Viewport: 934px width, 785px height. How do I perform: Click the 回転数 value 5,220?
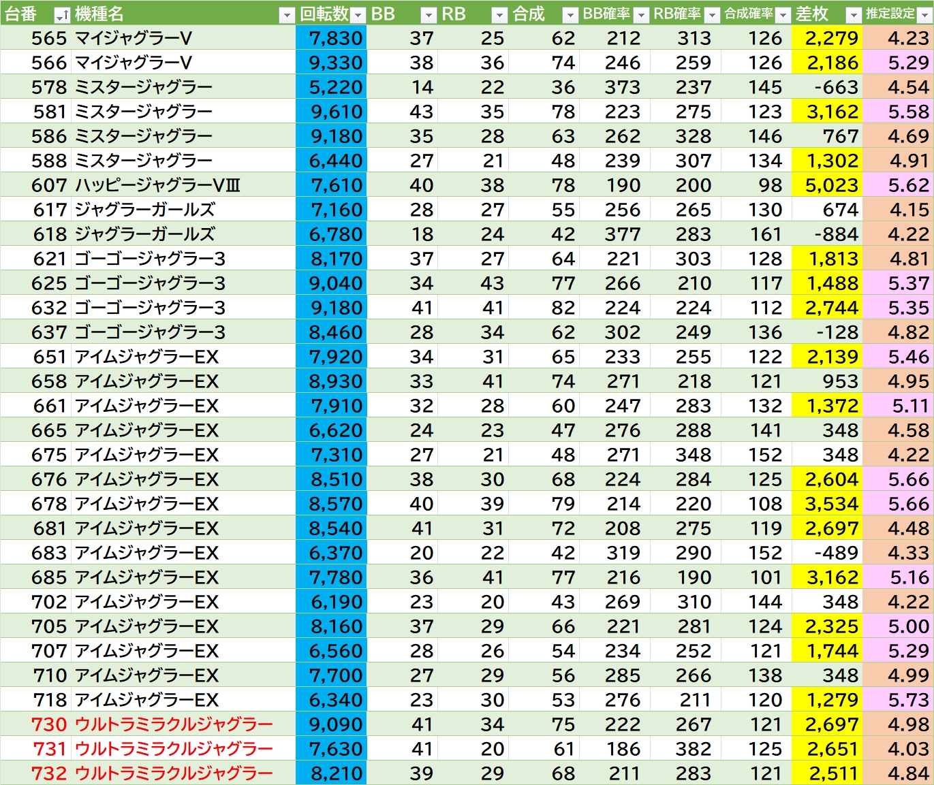331,87
